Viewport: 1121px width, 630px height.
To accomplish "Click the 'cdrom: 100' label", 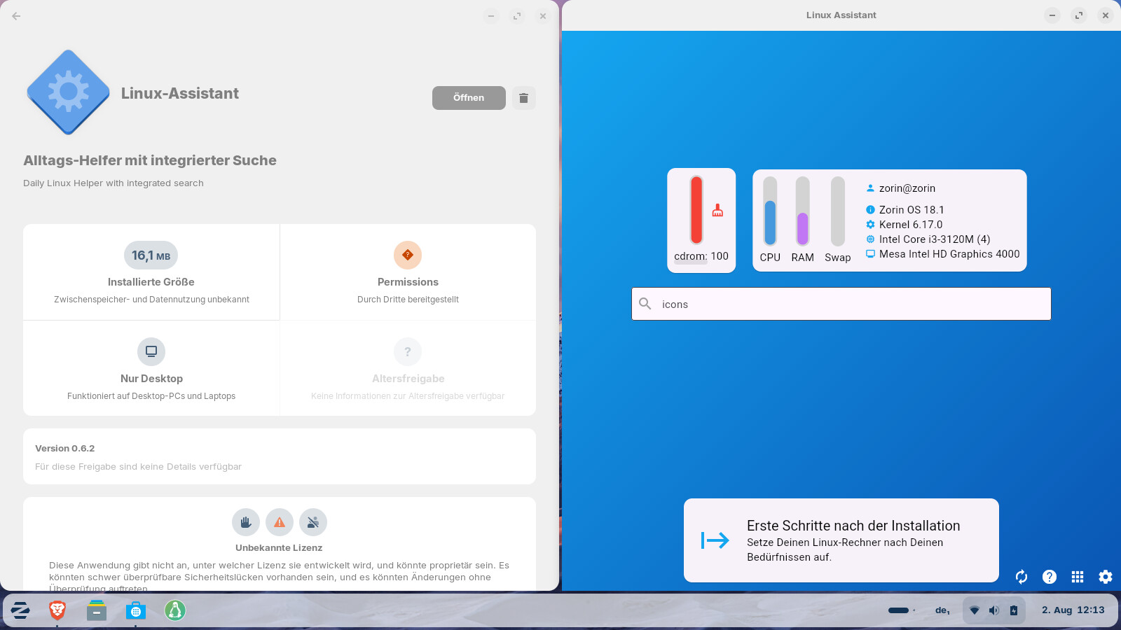I will [701, 256].
